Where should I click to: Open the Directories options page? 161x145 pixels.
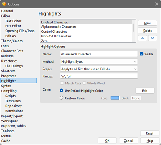[9, 61]
